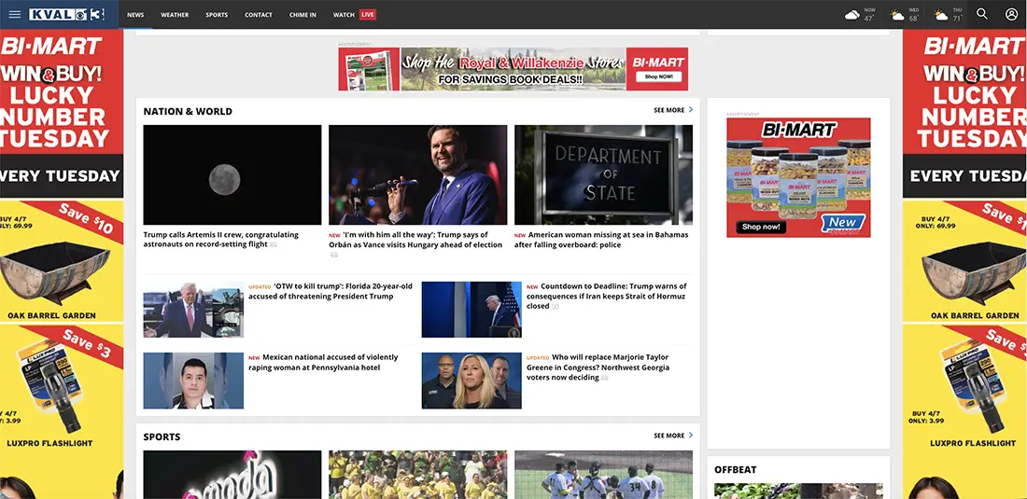Open the Weather menu item

pyautogui.click(x=175, y=14)
